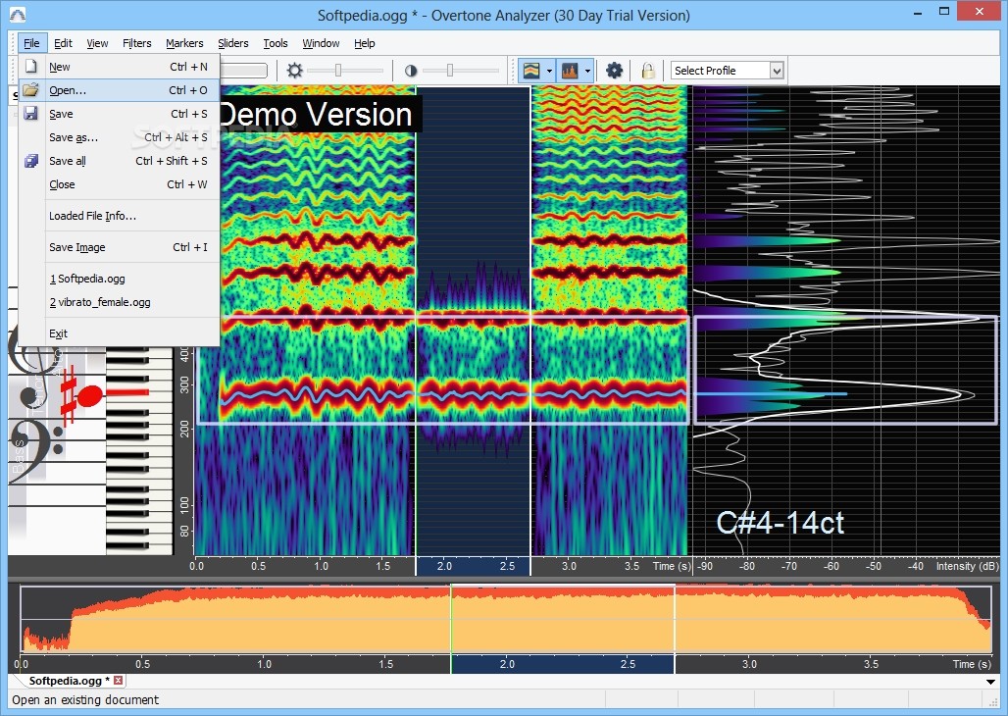Viewport: 1008px width, 716px height.
Task: Choose Exit from the File menu
Action: (x=120, y=333)
